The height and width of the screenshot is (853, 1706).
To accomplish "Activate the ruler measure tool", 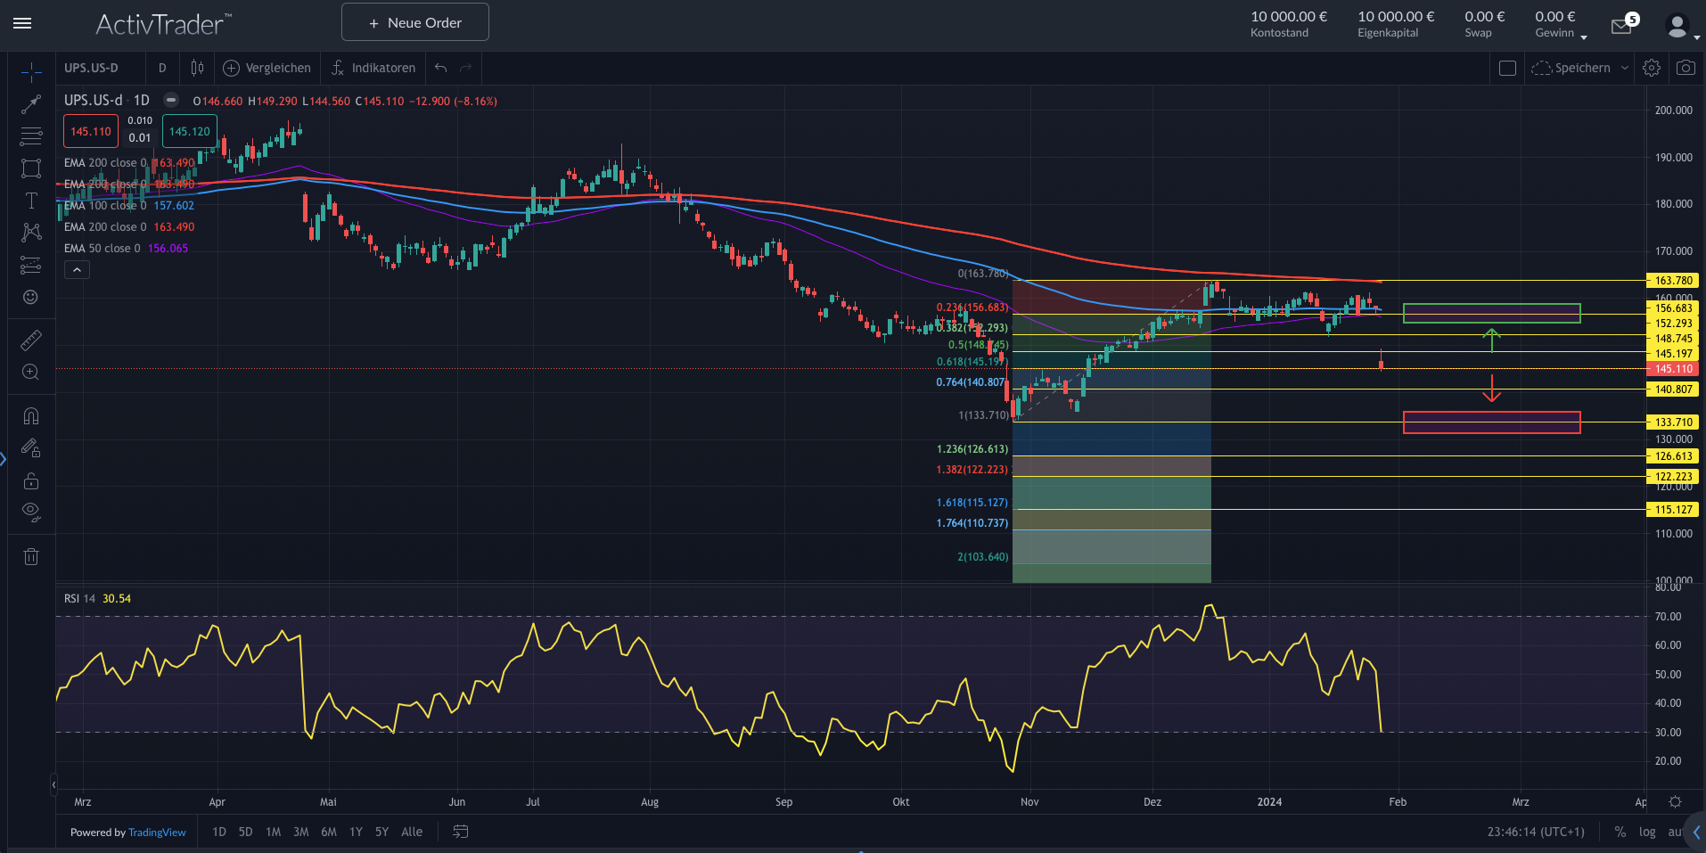I will [31, 340].
